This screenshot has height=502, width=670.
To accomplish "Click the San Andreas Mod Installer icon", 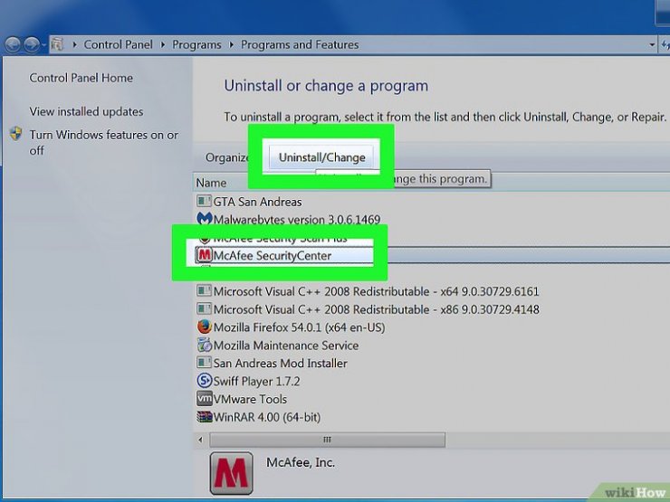I will click(x=204, y=363).
